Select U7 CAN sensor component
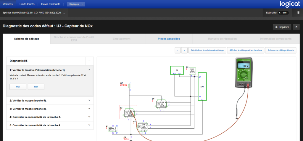This screenshot has height=141, width=303. pyautogui.click(x=162, y=104)
